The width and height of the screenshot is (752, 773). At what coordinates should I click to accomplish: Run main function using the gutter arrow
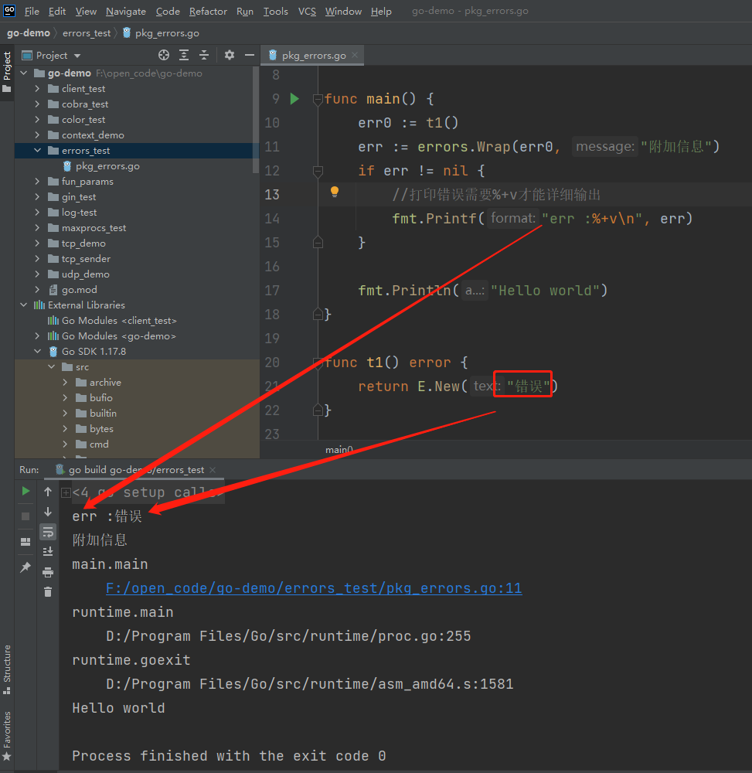[294, 99]
